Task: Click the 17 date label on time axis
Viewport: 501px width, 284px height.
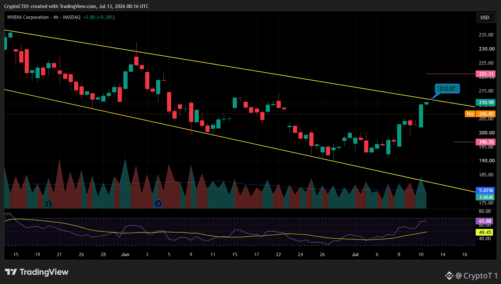Action: 257,255
